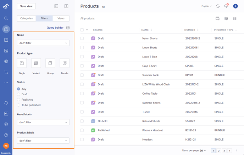Image resolution: width=244 pixels, height=155 pixels.
Task: Open notifications bell in sidebar
Action: tap(6, 103)
